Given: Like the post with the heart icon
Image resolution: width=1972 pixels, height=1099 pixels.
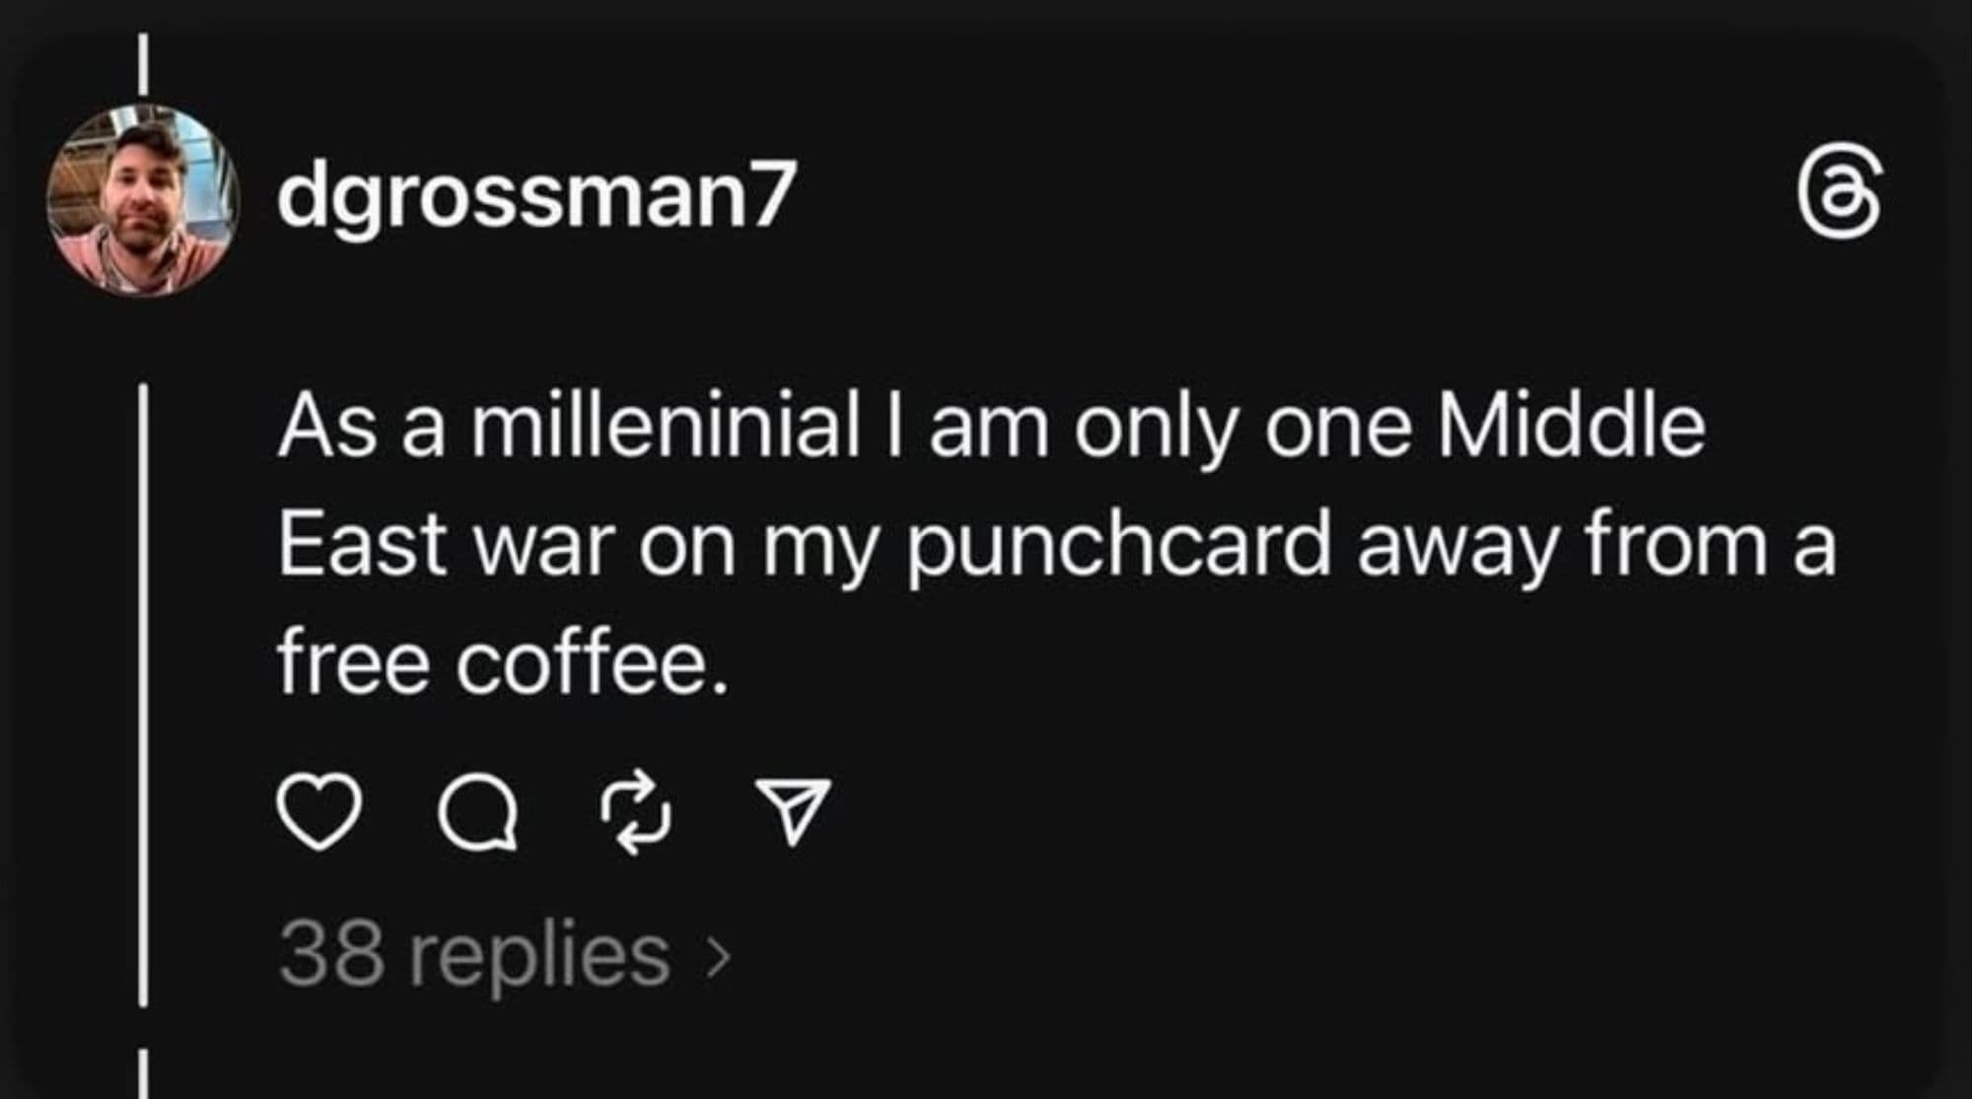Looking at the screenshot, I should 319,813.
